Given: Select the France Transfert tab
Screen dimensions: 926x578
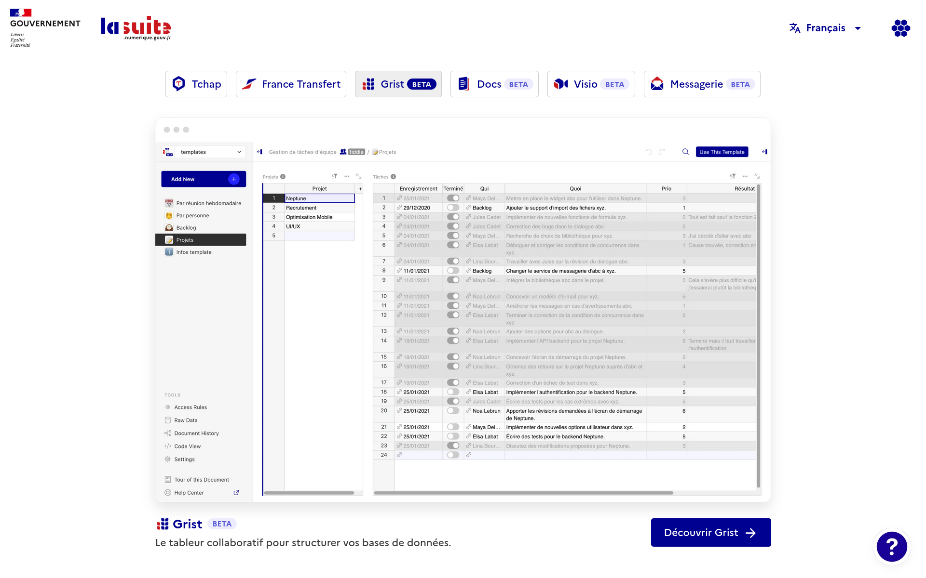Looking at the screenshot, I should (x=291, y=84).
